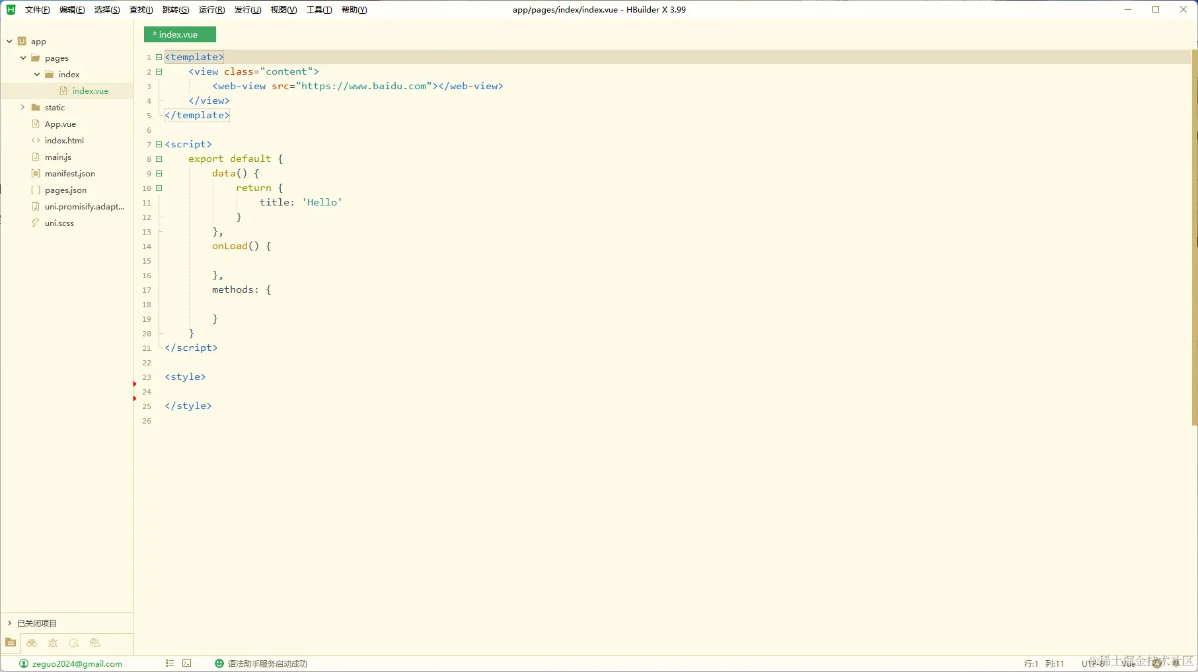
Task: Open the 帮助(Y) menu
Action: [x=354, y=10]
